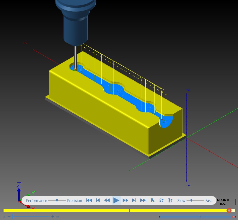Play the toolpath simulation
Screen dimensions: 238x220
tap(116, 200)
